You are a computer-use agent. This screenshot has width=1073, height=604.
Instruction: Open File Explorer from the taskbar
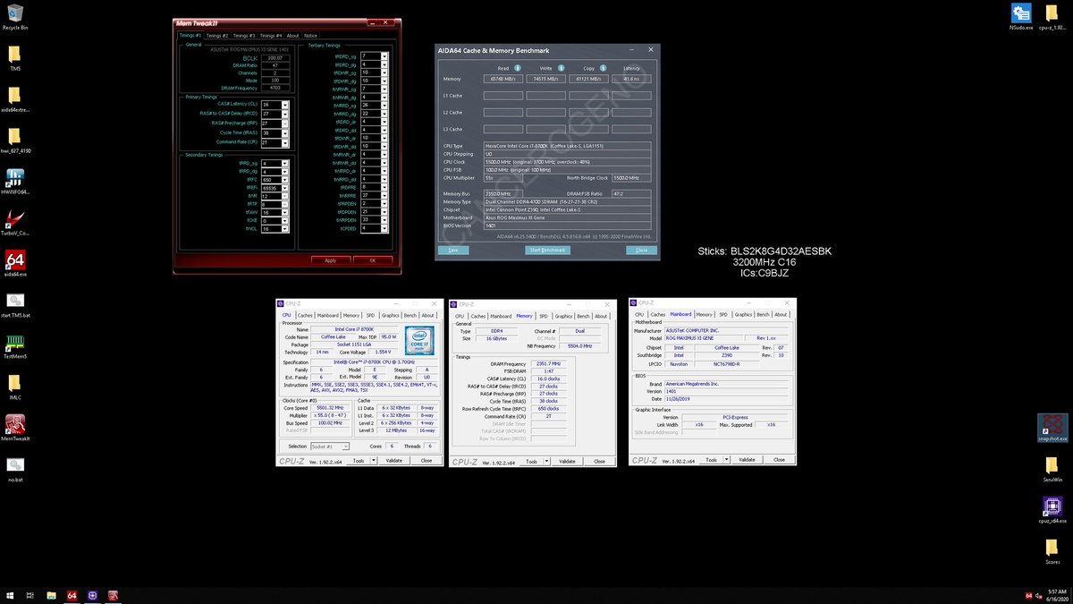(52, 595)
